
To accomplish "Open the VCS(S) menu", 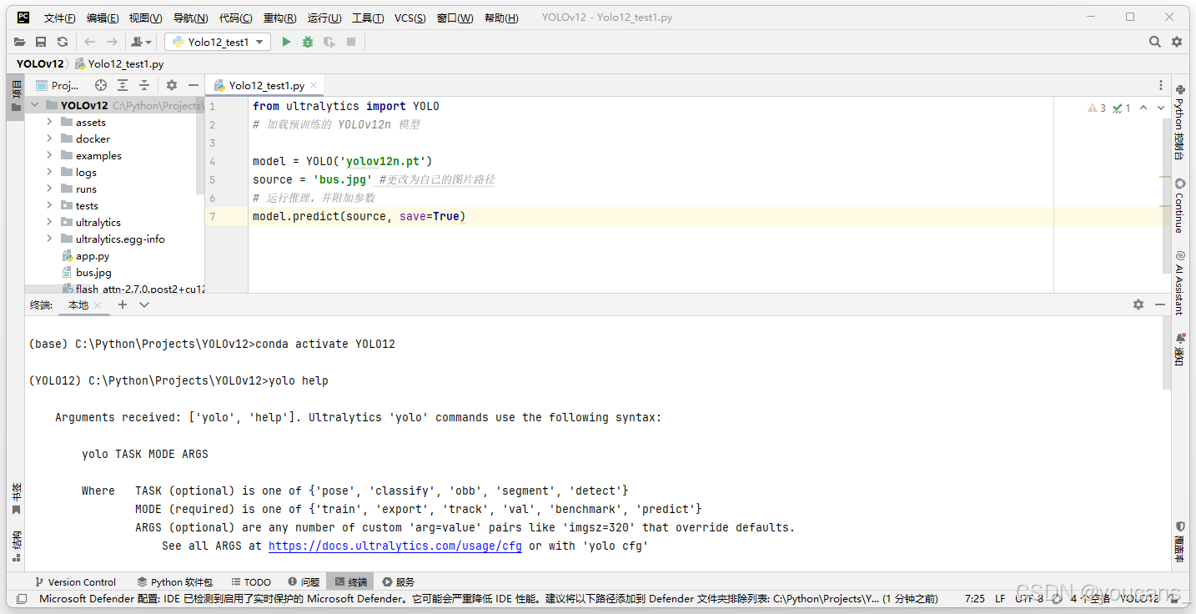I will coord(410,18).
